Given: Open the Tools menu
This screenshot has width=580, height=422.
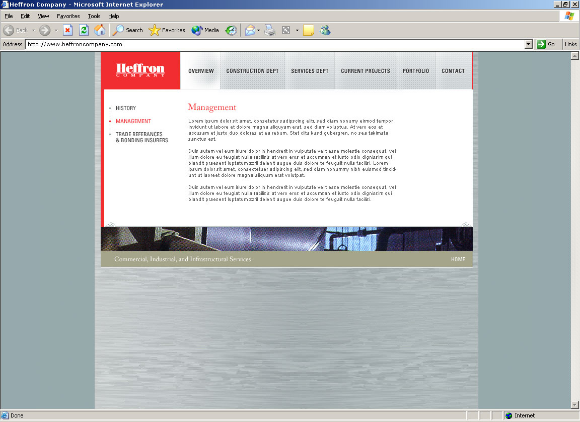Looking at the screenshot, I should point(94,16).
